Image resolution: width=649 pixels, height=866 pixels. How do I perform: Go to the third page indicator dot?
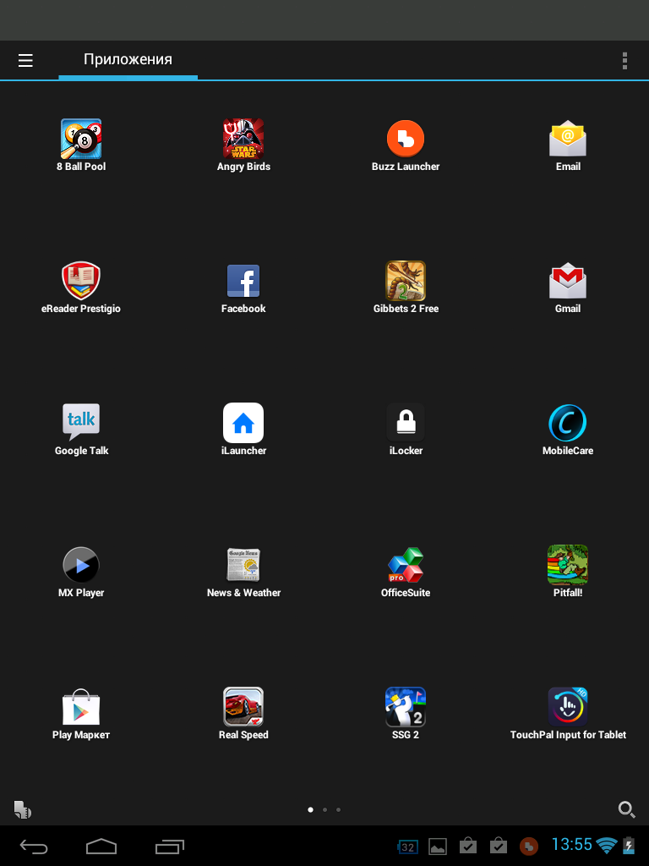[x=338, y=809]
